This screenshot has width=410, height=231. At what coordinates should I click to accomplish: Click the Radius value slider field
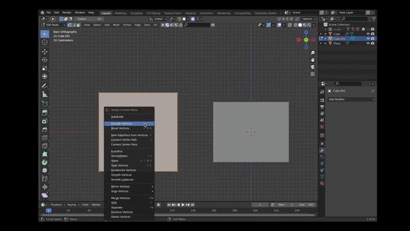[89, 19]
